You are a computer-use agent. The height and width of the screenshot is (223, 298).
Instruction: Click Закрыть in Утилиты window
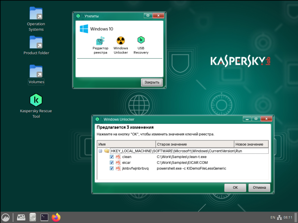(x=152, y=82)
